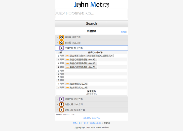Click the F icon for 副都心線 和光市方面
Screen dimensions: 183x131
(x=62, y=110)
